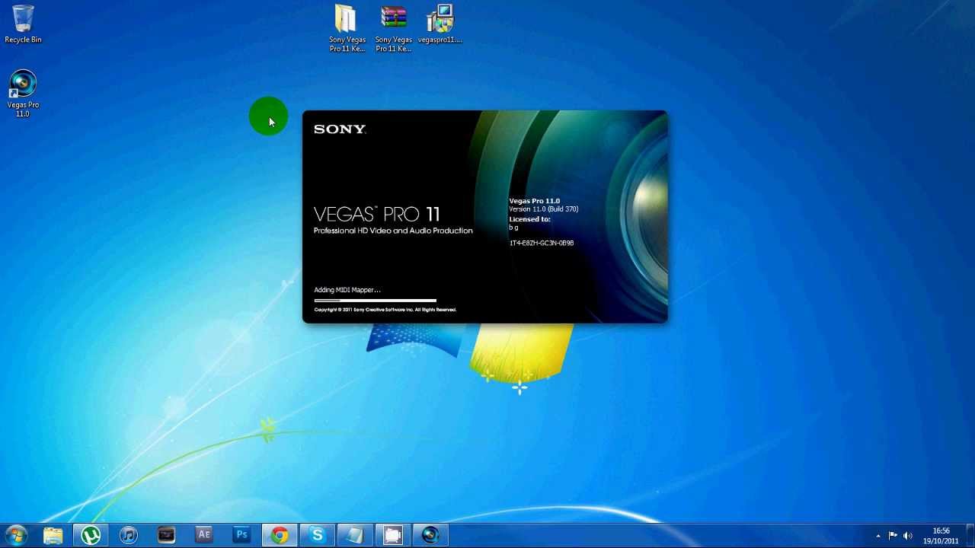The height and width of the screenshot is (548, 975).
Task: Click "Professional HD Video and Audio Production" tagline
Action: [393, 231]
